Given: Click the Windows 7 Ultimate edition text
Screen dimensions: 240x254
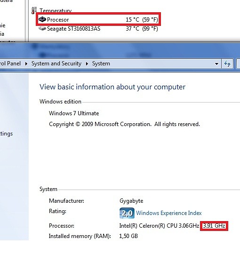Looking at the screenshot, I should coord(74,113).
